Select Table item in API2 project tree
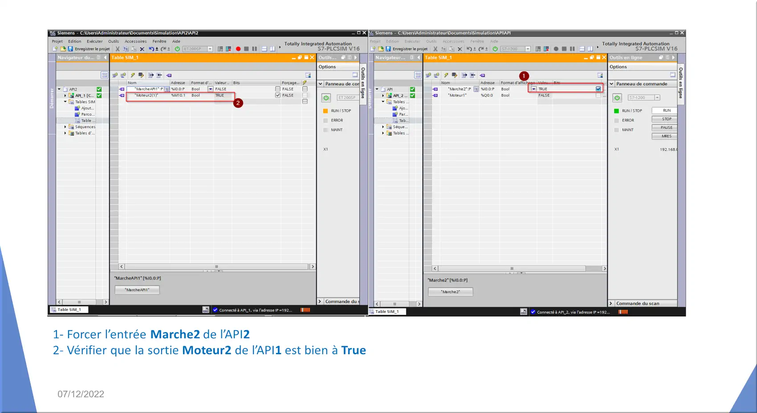 (85, 121)
